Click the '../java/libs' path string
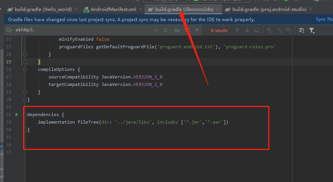The height and width of the screenshot is (182, 333). coord(133,122)
